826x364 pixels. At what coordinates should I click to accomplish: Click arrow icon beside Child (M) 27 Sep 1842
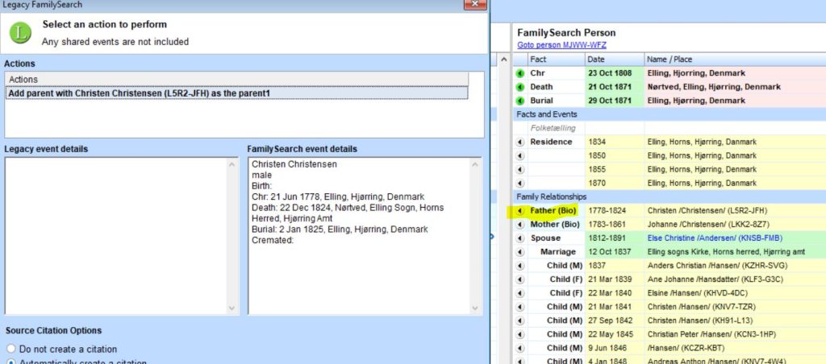(520, 321)
